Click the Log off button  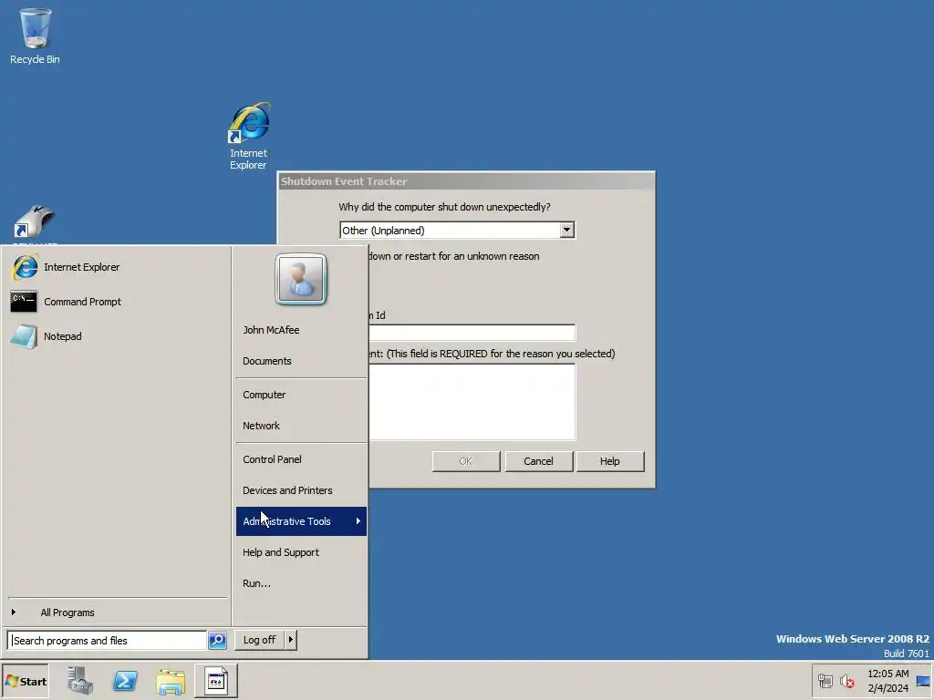(x=260, y=640)
